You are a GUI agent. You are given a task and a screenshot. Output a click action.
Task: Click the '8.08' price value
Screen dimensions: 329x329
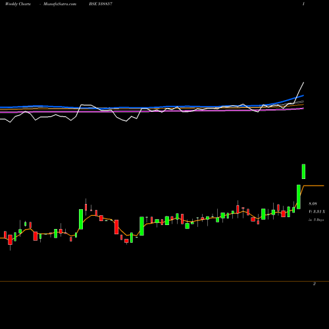(313, 204)
